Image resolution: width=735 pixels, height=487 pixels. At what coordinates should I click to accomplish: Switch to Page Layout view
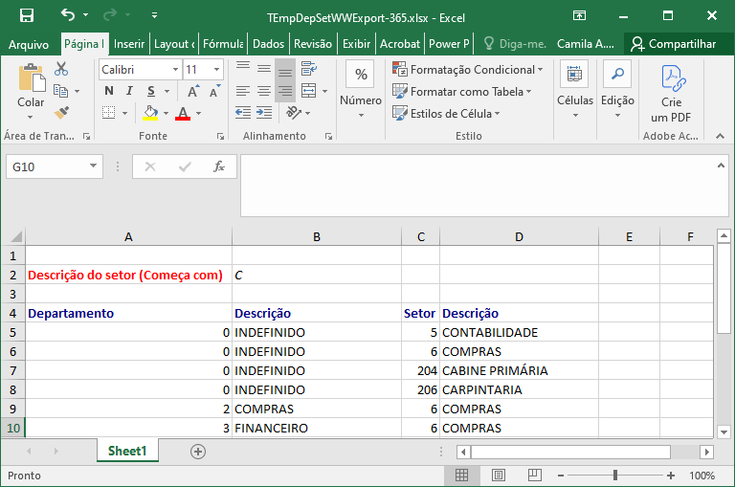pyautogui.click(x=499, y=476)
